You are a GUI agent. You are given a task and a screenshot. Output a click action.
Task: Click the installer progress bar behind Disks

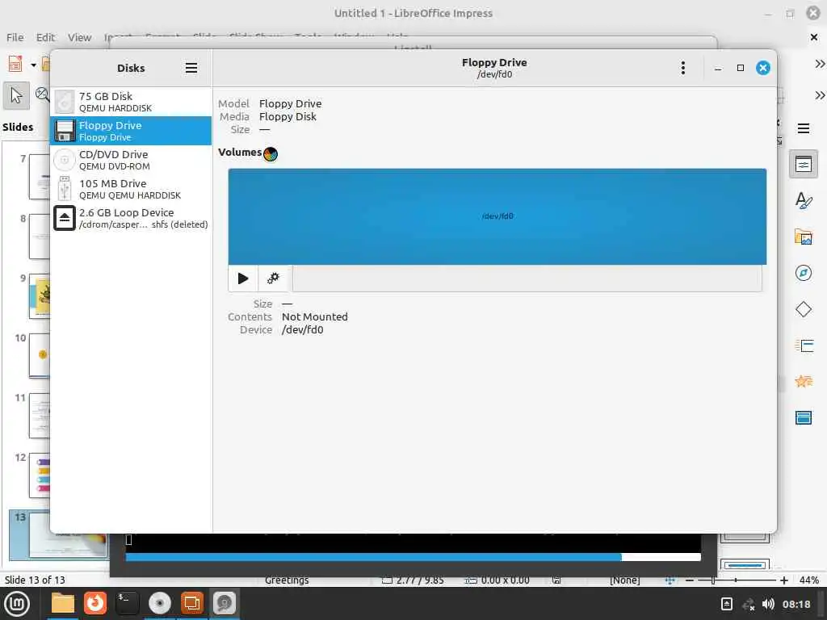point(413,557)
